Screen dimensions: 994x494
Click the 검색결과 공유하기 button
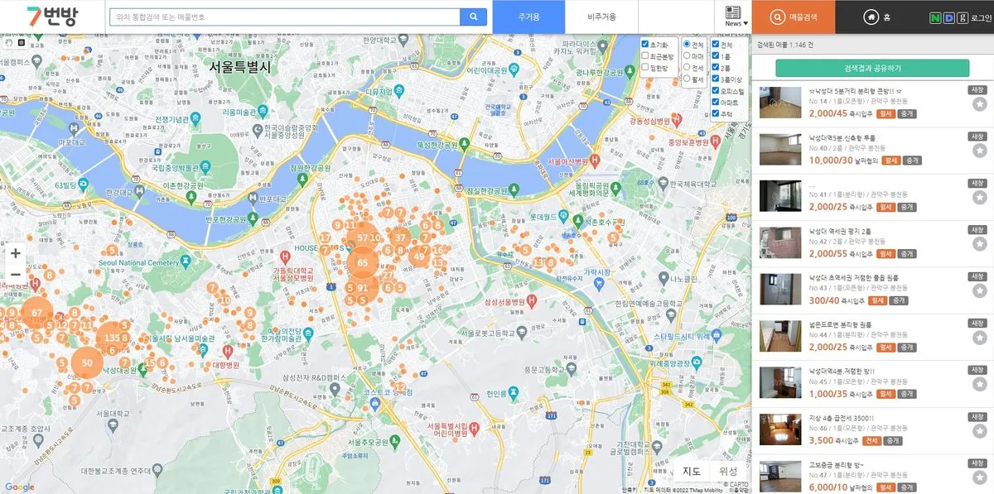[871, 68]
